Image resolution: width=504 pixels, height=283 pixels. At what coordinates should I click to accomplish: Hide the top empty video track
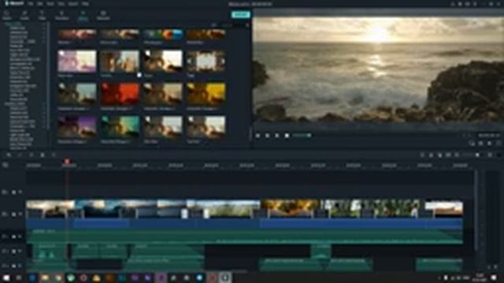(20, 192)
